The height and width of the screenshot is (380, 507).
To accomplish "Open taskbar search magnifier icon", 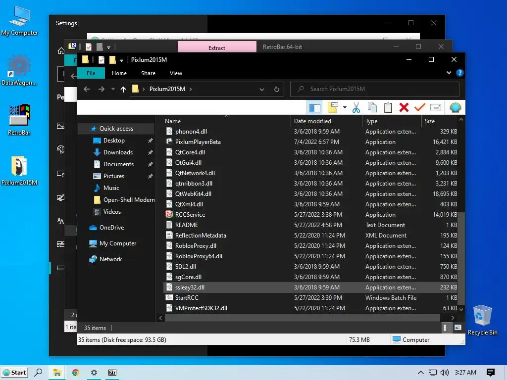I will pyautogui.click(x=39, y=373).
